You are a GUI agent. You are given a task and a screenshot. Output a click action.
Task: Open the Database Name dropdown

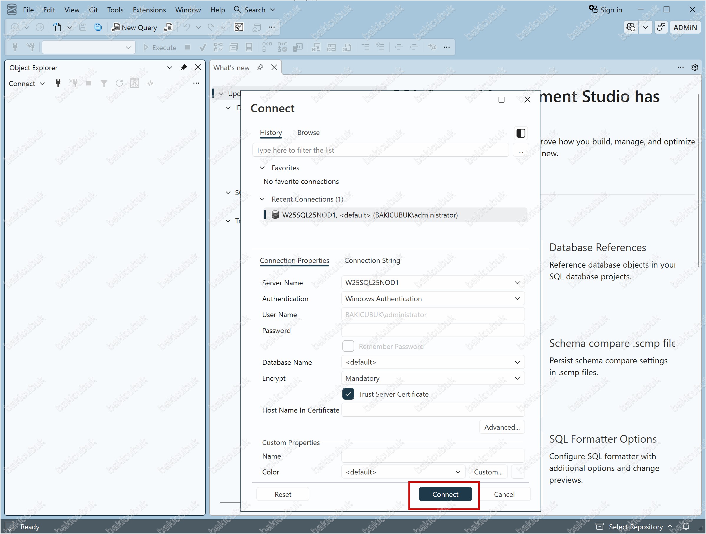[x=517, y=362]
